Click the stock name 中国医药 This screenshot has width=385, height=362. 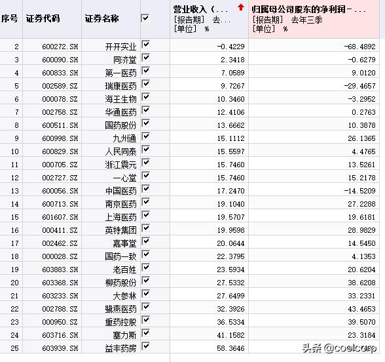coord(120,191)
